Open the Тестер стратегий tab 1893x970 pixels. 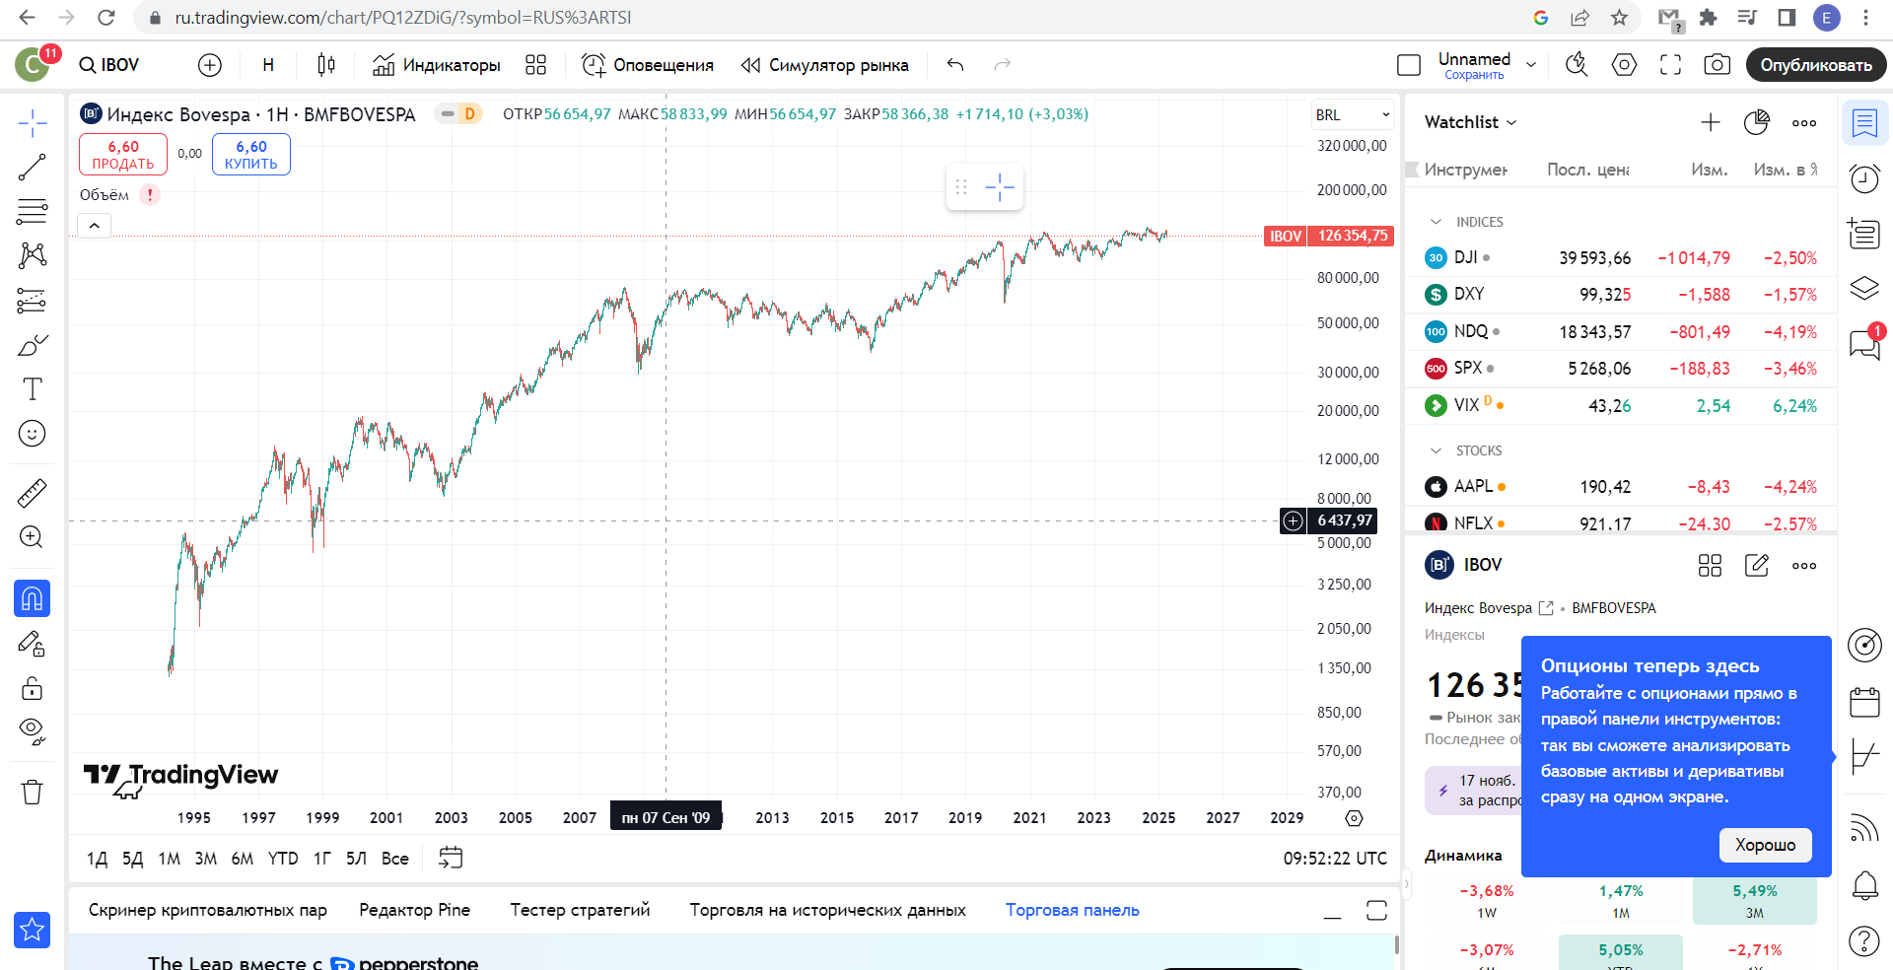click(x=580, y=910)
